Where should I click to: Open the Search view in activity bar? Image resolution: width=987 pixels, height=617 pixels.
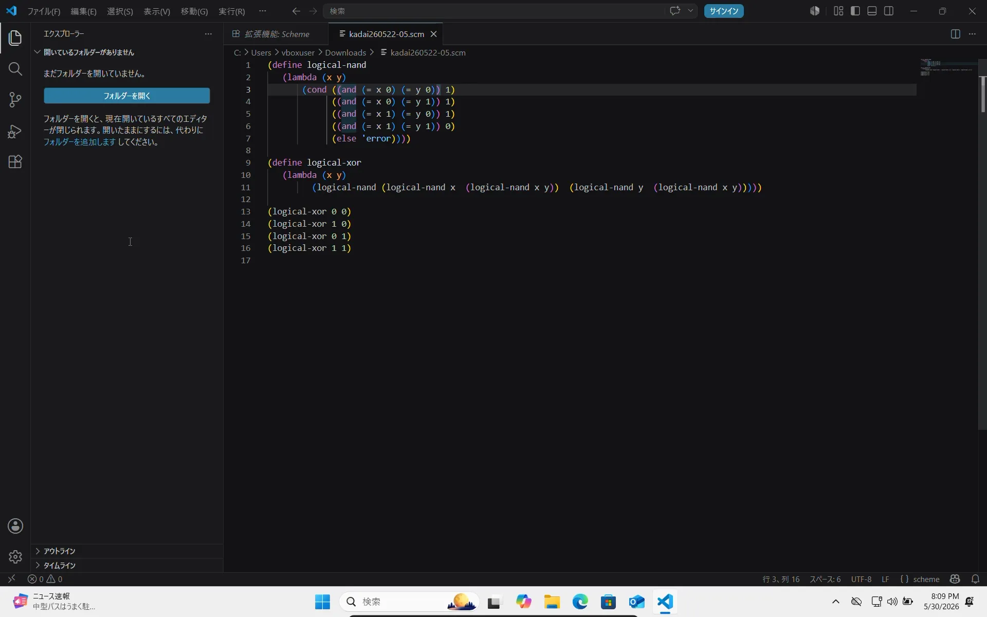(15, 69)
